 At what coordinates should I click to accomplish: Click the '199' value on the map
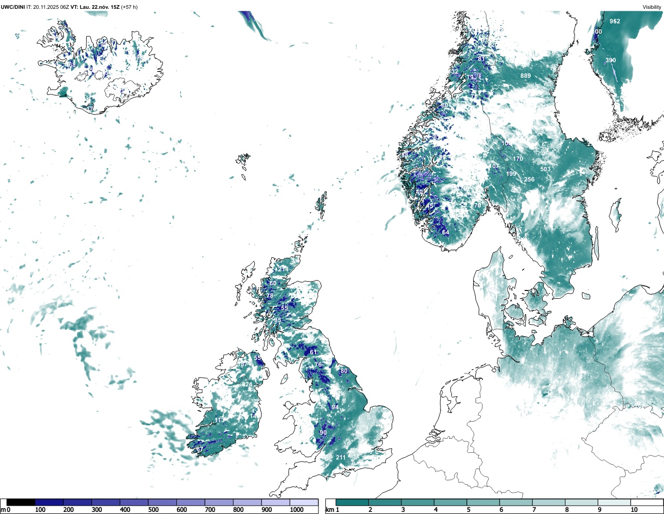pyautogui.click(x=511, y=174)
